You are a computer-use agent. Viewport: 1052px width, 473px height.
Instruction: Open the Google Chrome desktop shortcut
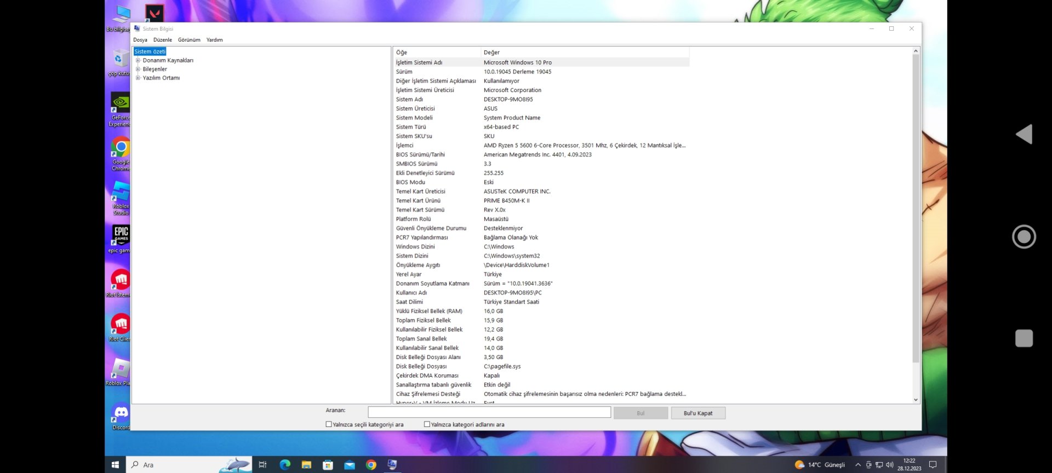[x=121, y=154]
